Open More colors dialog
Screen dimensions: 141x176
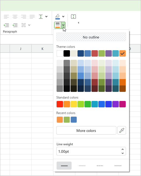click(x=86, y=130)
